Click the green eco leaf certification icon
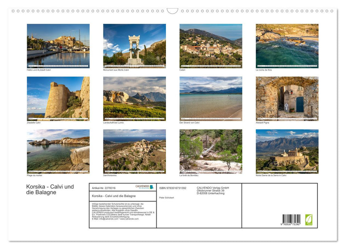Viewport: 345px width, 249px height. 308,220
